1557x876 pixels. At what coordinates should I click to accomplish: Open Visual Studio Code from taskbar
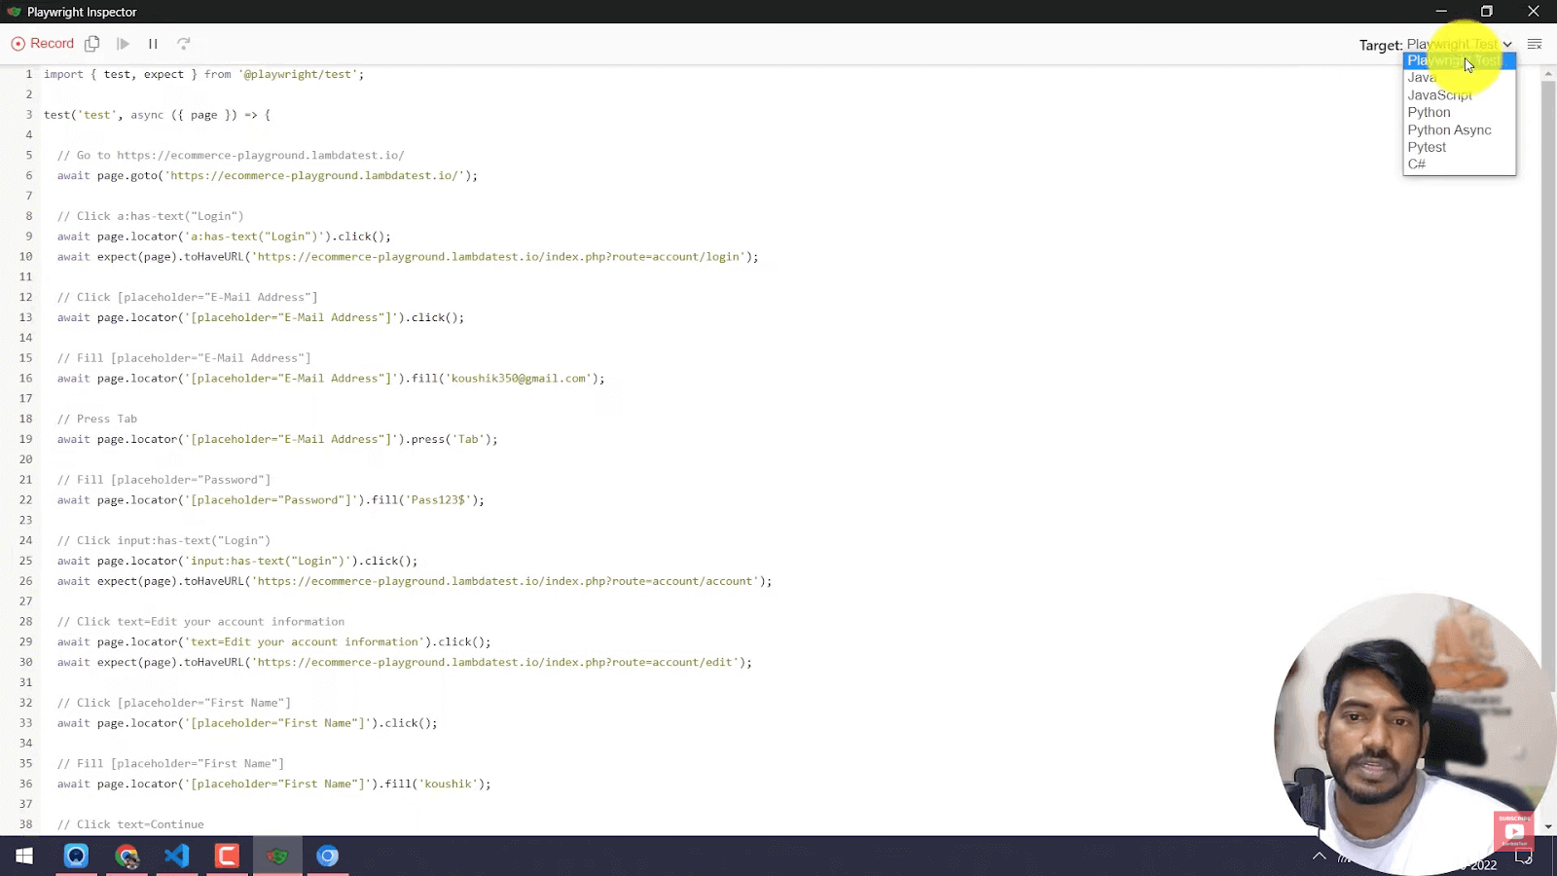pos(176,857)
